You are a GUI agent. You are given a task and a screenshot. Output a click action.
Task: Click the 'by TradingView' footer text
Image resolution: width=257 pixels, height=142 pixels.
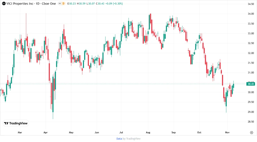point(132,139)
